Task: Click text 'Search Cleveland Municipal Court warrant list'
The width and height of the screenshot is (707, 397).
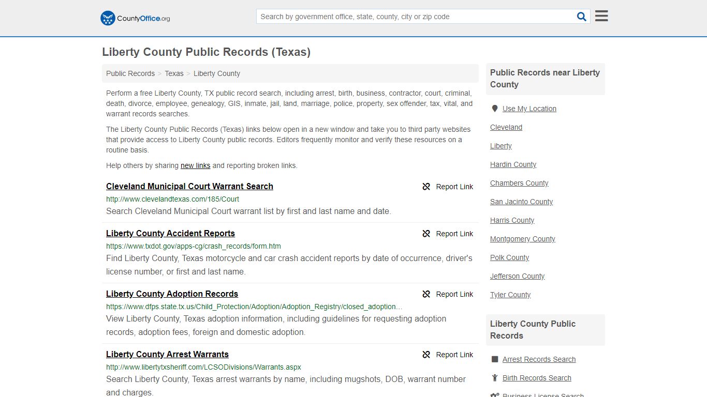Action: point(190,211)
